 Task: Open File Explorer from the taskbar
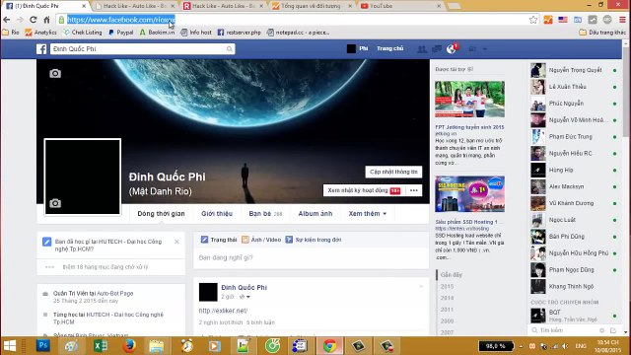coord(157,346)
